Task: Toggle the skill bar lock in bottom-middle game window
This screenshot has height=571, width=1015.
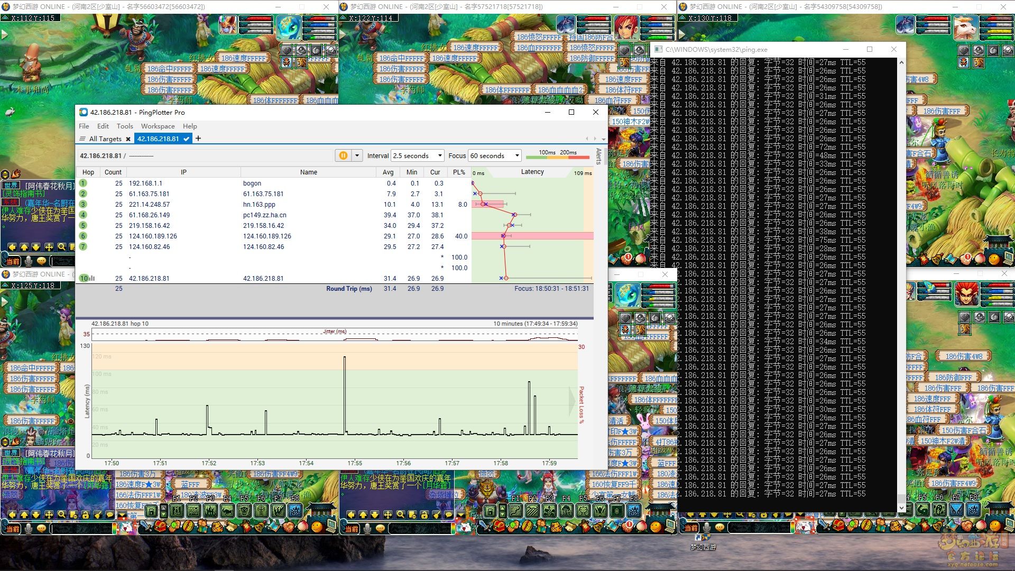Action: pyautogui.click(x=490, y=511)
